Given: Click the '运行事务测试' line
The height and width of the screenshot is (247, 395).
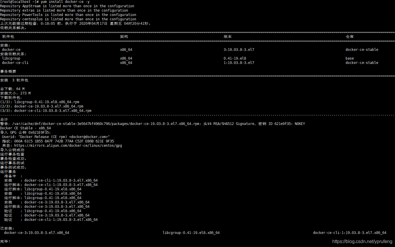Looking at the screenshot, I should 12,163.
